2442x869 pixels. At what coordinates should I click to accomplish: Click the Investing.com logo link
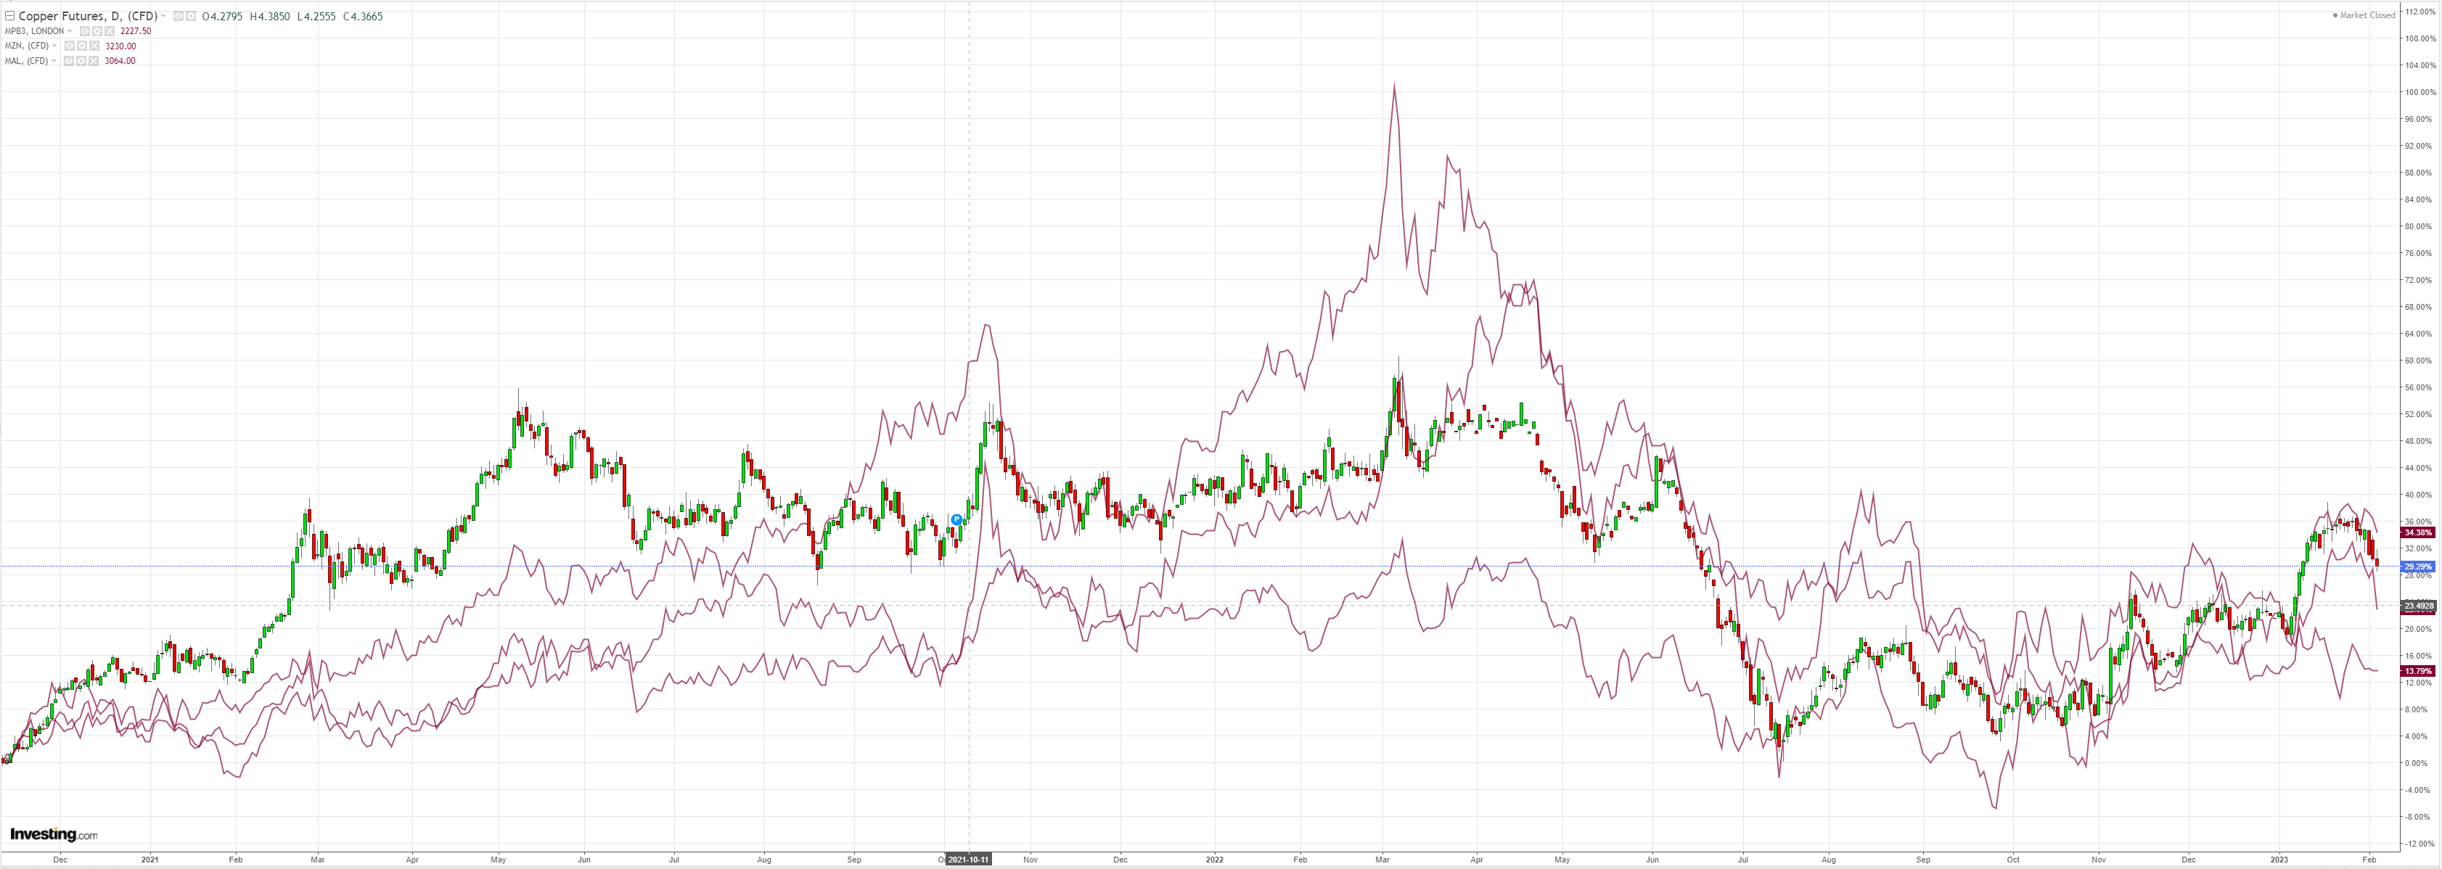click(x=53, y=835)
